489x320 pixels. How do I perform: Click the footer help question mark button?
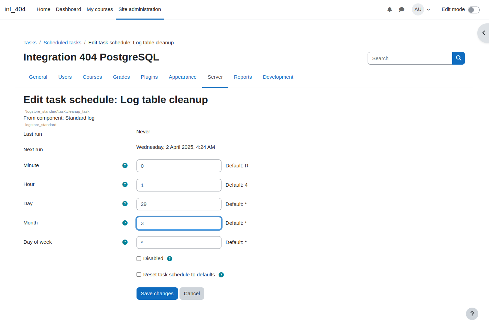coord(472,314)
